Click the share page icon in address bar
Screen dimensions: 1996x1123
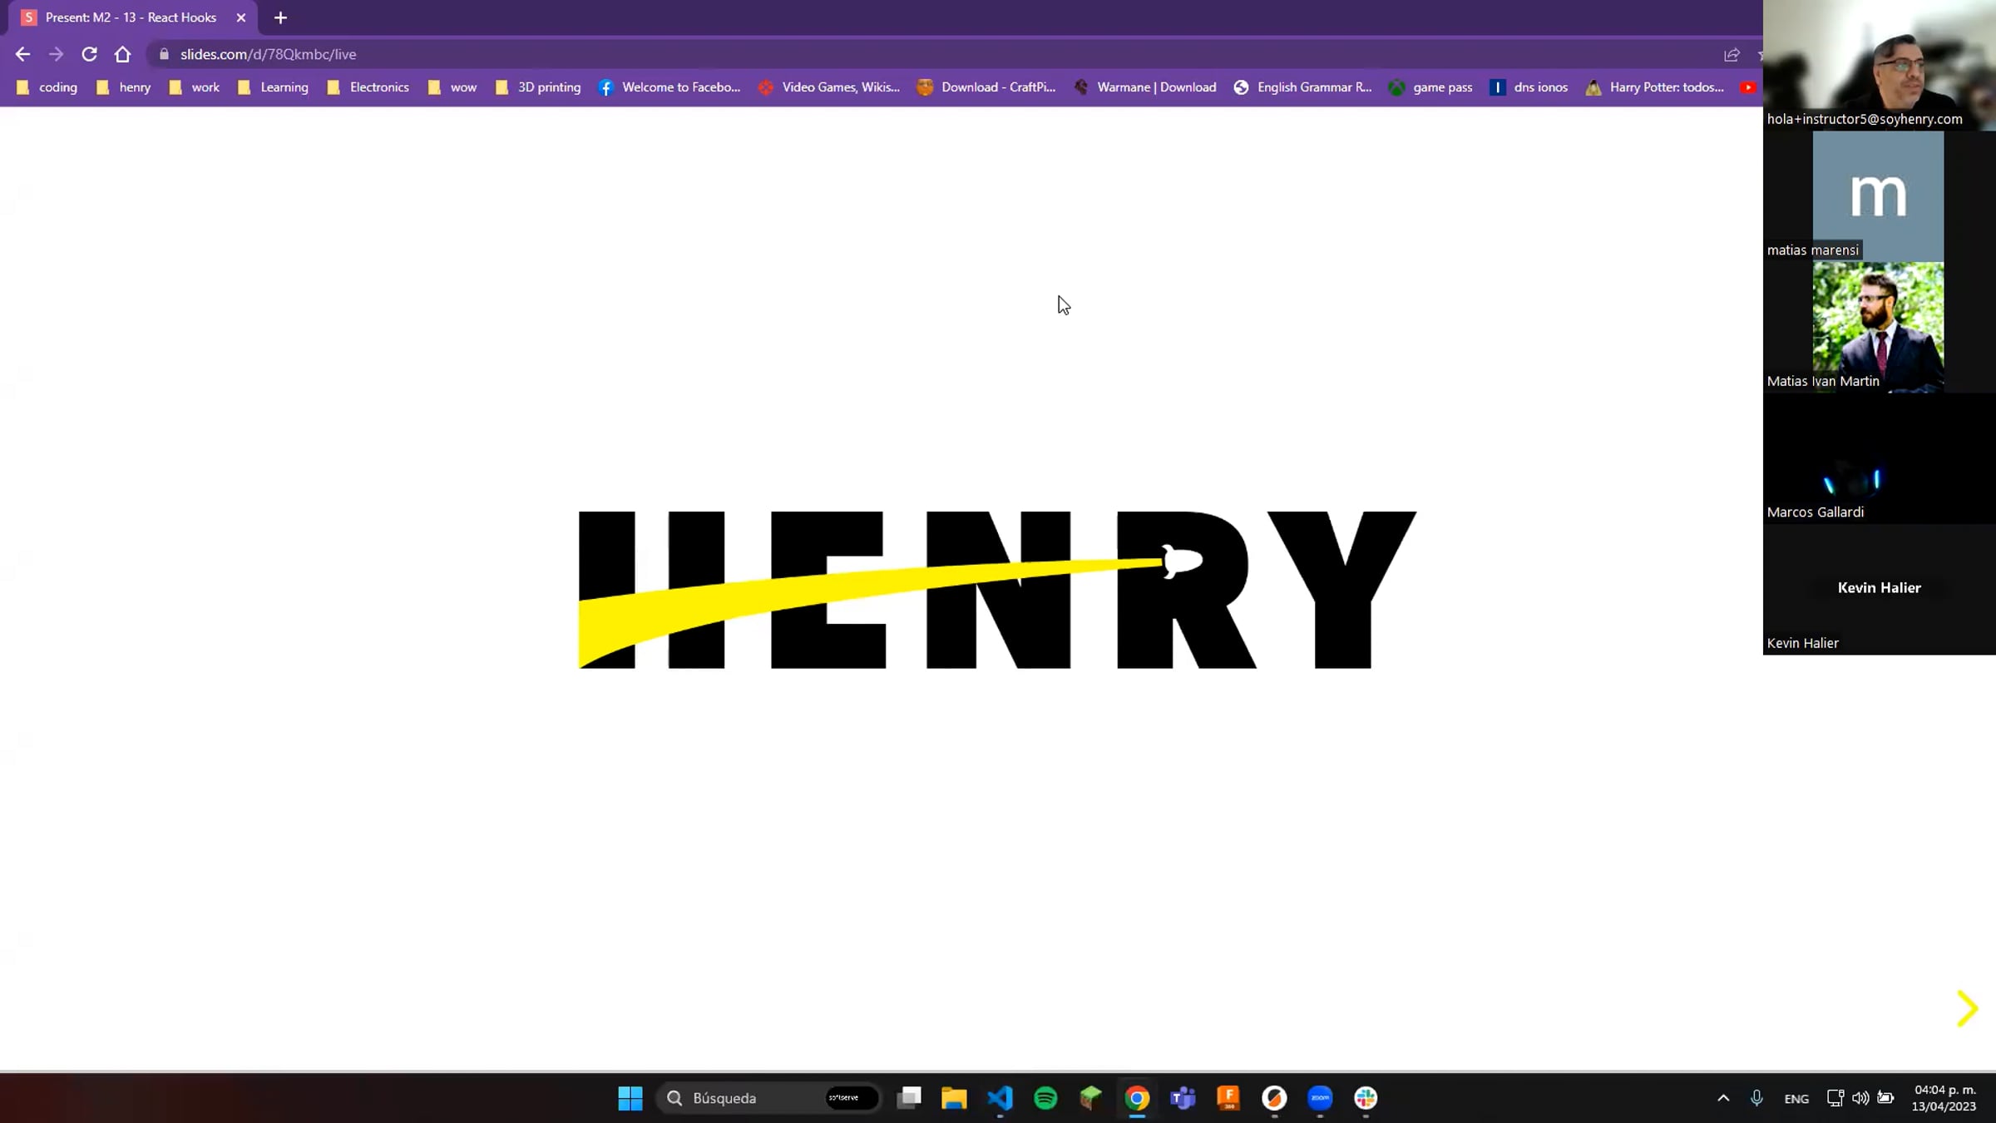tap(1732, 54)
